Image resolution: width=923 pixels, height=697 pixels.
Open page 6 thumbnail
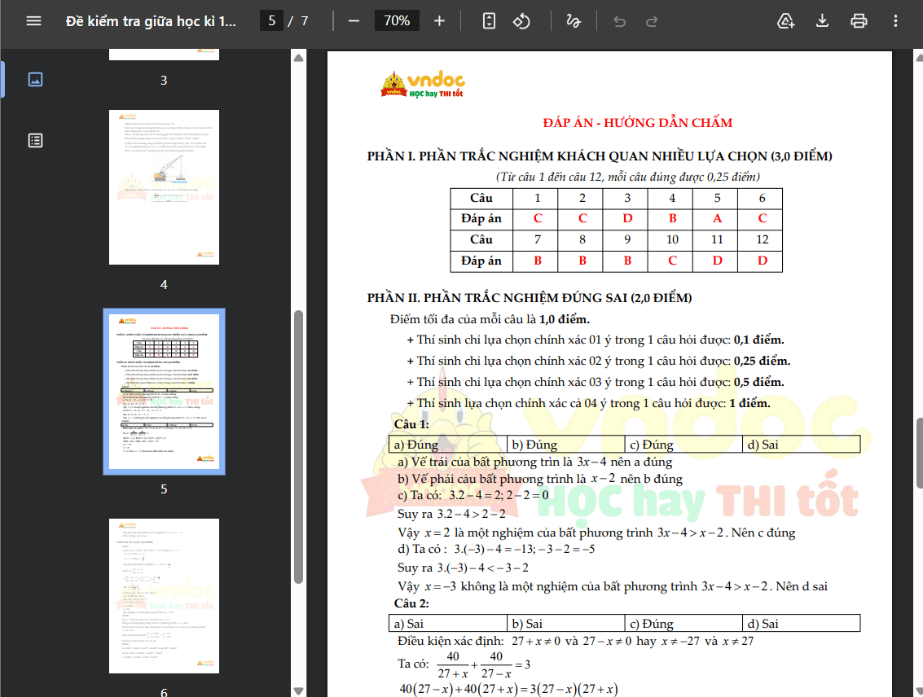165,596
